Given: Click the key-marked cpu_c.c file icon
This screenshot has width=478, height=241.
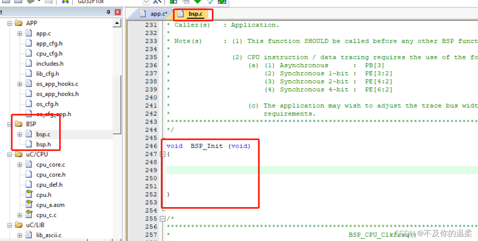Looking at the screenshot, I should 29,215.
